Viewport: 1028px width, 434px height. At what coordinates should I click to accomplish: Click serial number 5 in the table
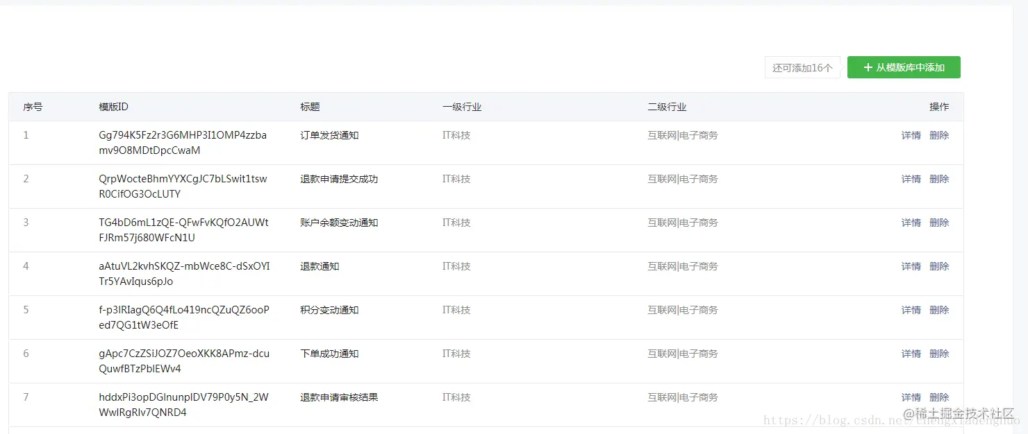tap(26, 310)
